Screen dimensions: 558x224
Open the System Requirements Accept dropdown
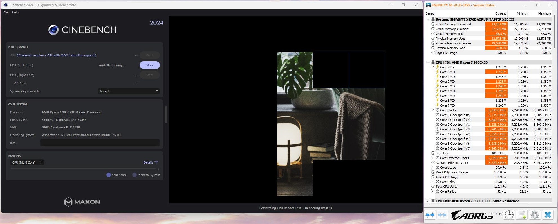(x=129, y=91)
